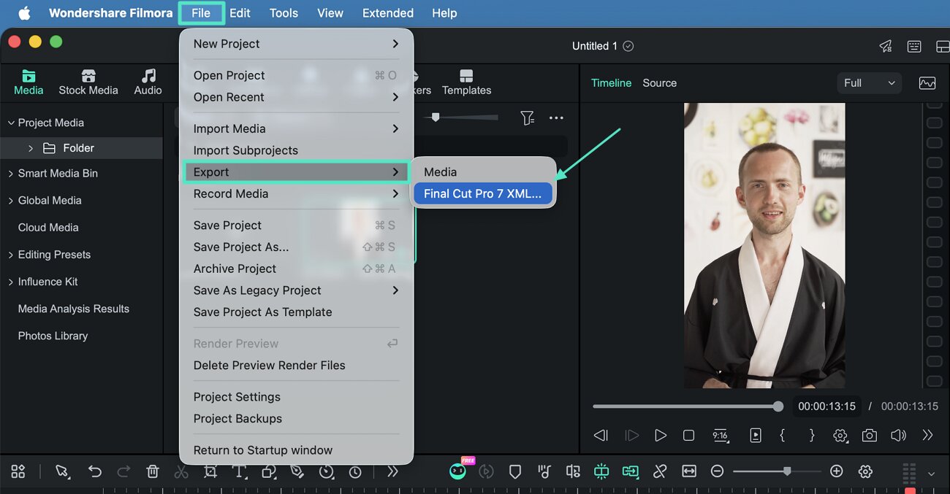Open the preview volume speaker icon

(x=898, y=436)
